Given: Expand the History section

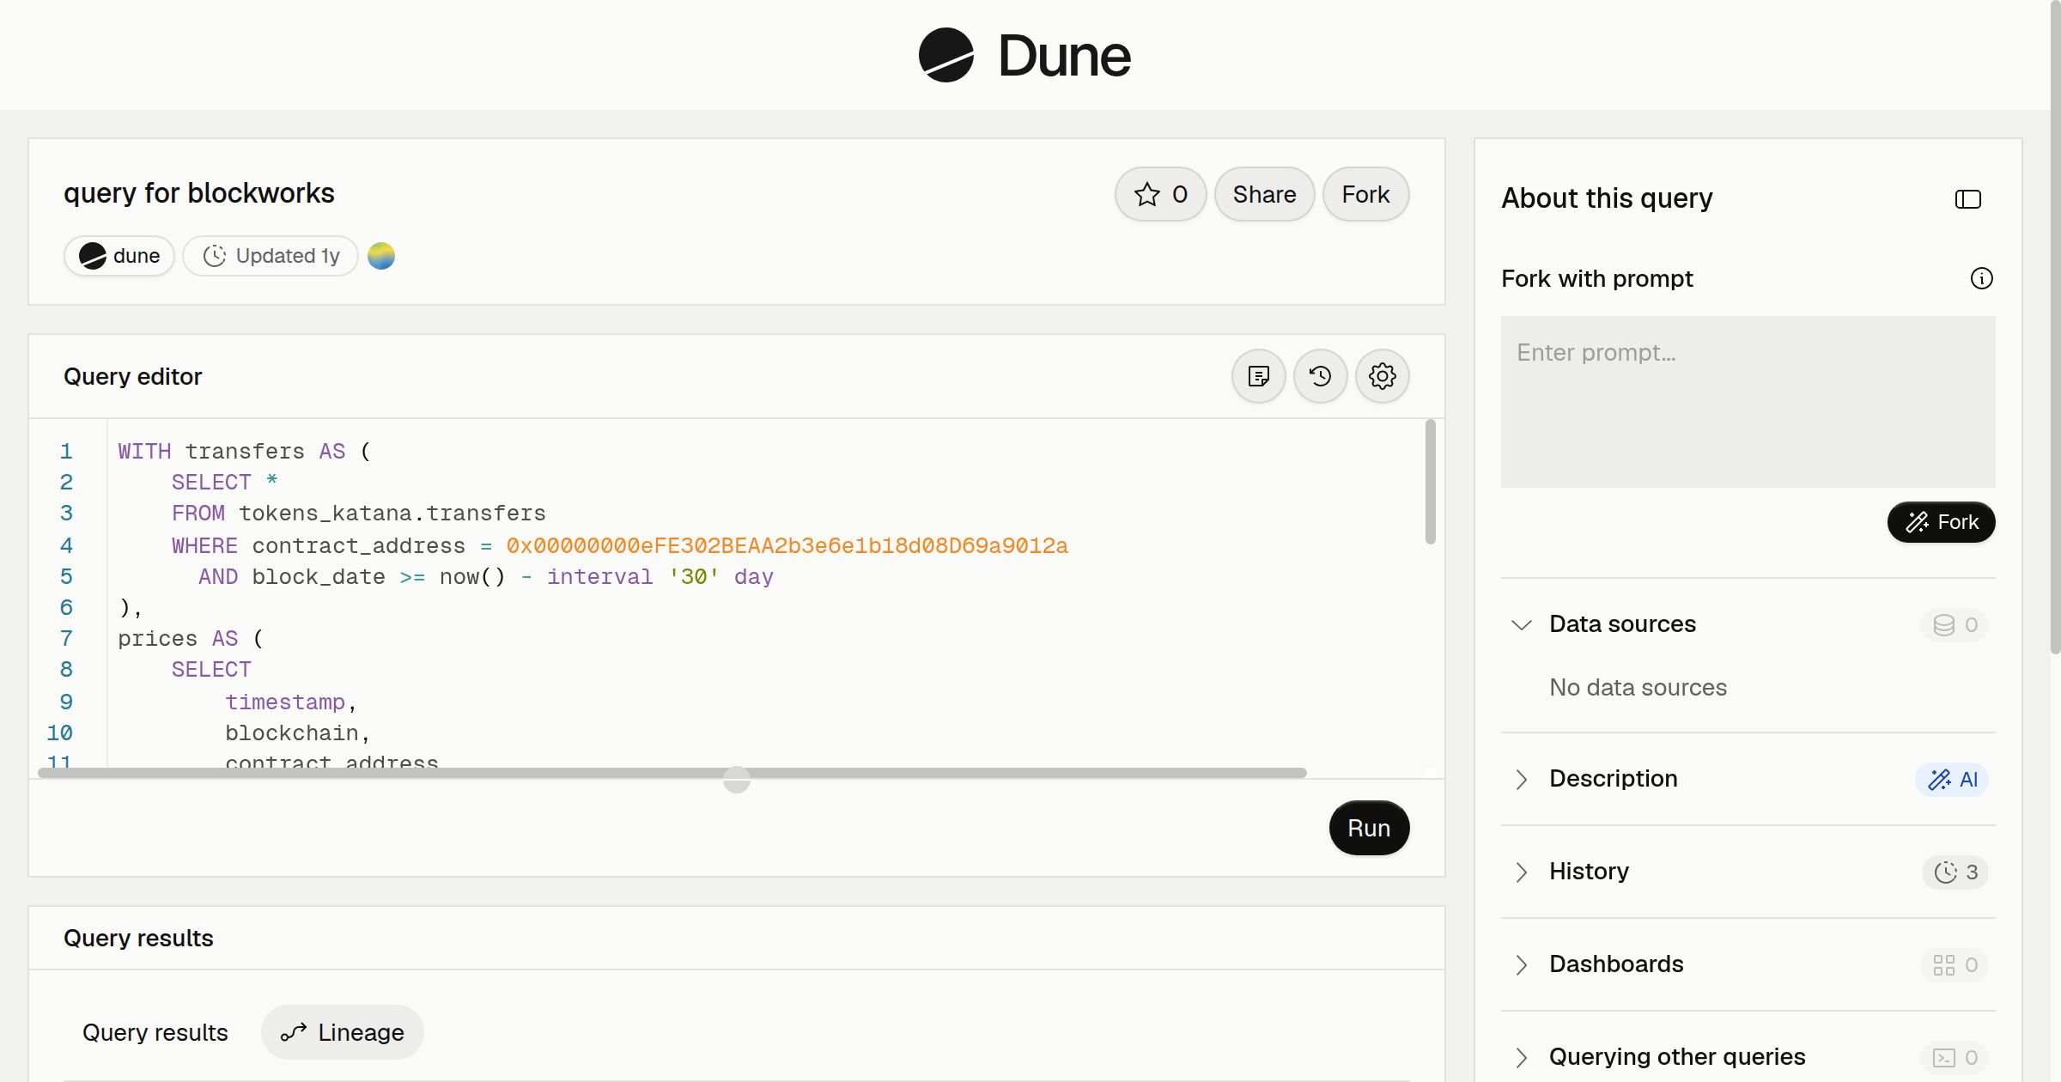Looking at the screenshot, I should 1521,872.
